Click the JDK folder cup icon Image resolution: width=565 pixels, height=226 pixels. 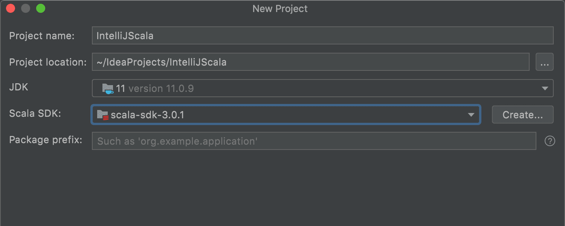click(108, 89)
